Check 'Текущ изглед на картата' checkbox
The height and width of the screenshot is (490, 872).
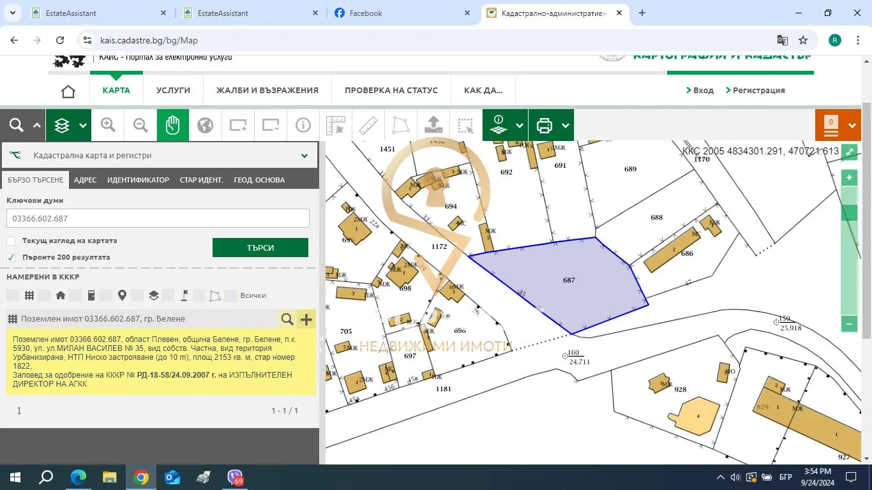point(11,241)
